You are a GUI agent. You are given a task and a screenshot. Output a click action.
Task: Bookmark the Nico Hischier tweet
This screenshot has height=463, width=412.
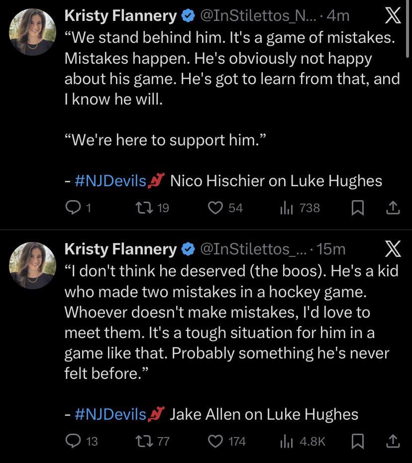[357, 208]
